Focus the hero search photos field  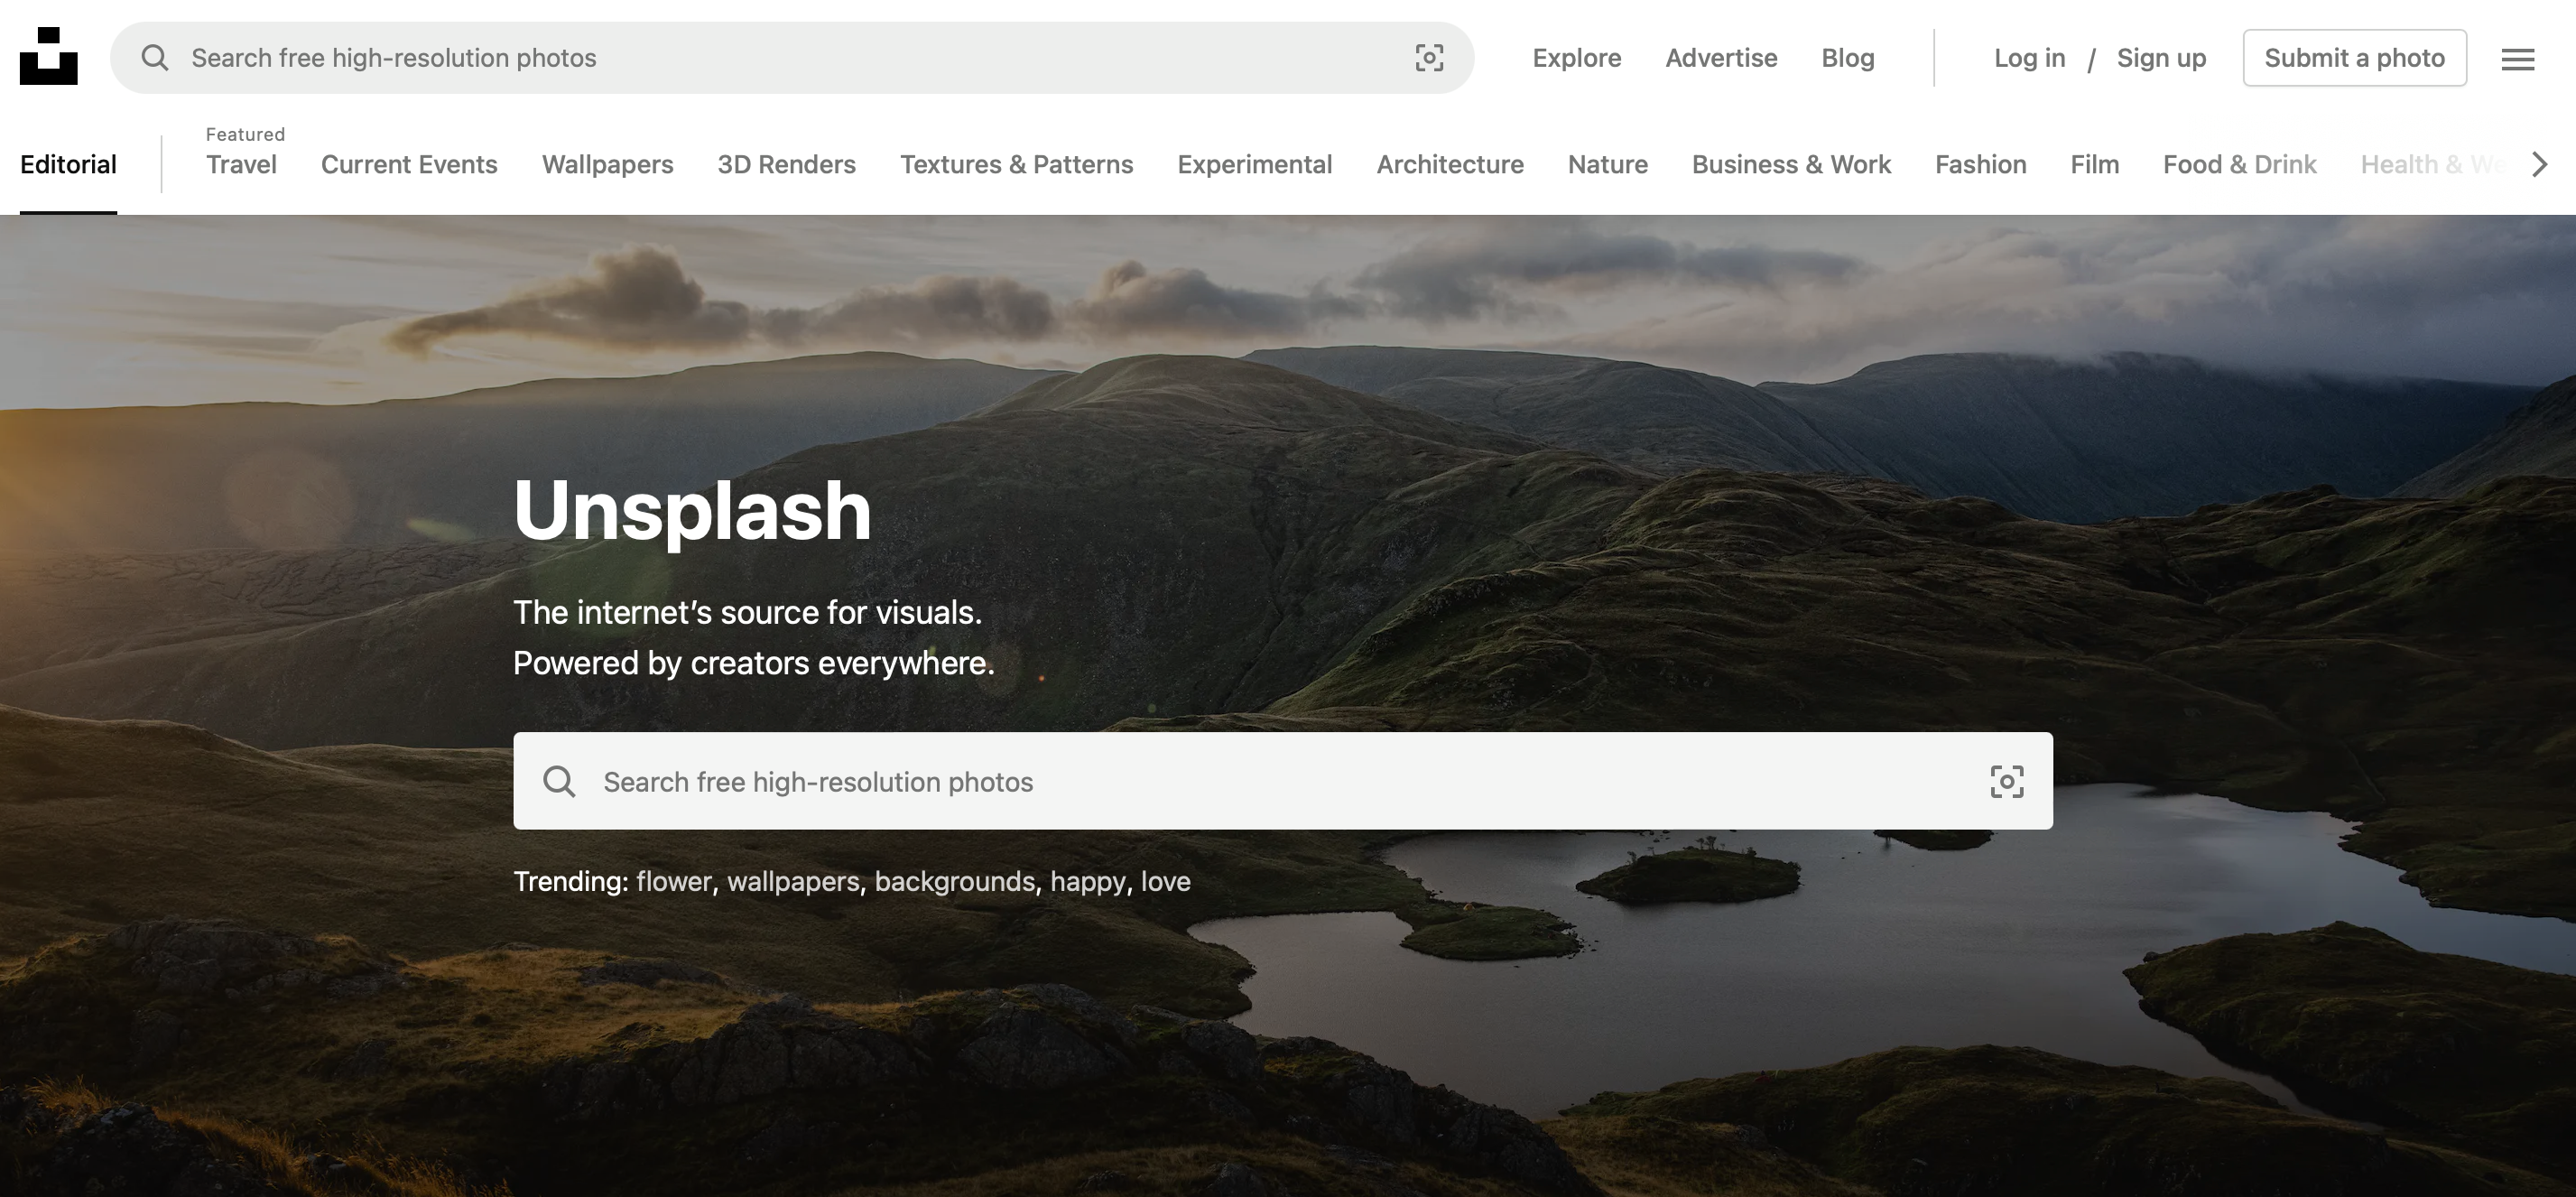pos(1283,781)
